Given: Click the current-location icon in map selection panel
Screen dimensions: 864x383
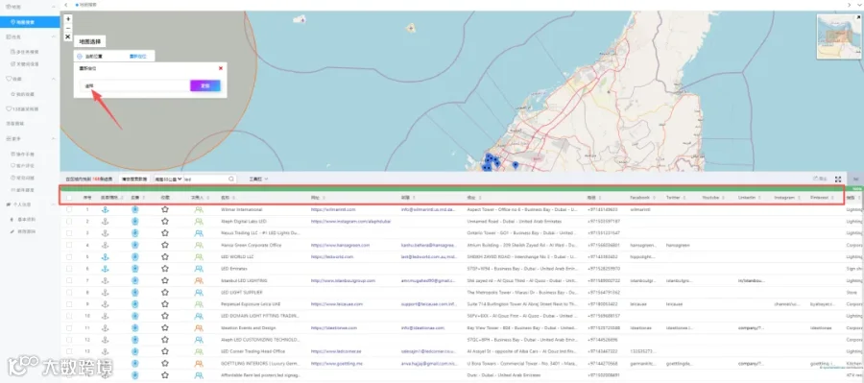Looking at the screenshot, I should point(80,57).
